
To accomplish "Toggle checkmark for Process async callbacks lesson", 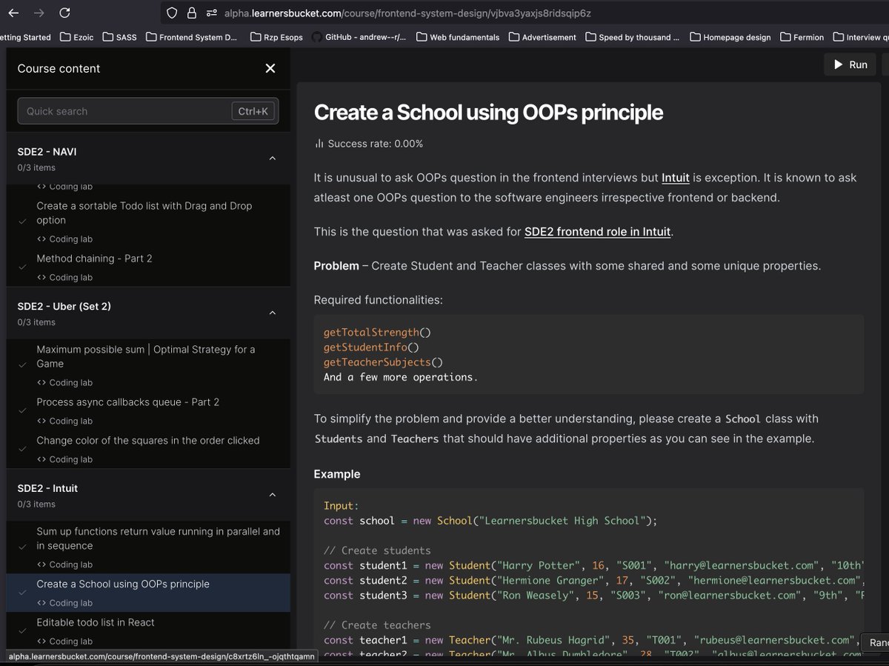I will click(22, 410).
